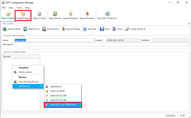
Task: Click Scan Device in project toolbar
Action: (x=51, y=29)
